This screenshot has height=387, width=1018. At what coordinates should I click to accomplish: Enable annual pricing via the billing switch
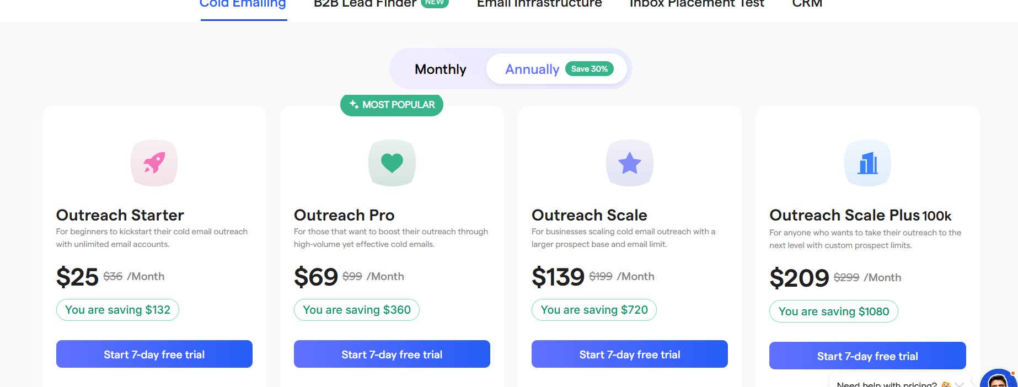531,69
